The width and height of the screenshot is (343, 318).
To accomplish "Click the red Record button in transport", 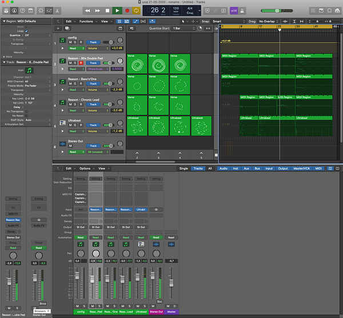I will point(127,10).
